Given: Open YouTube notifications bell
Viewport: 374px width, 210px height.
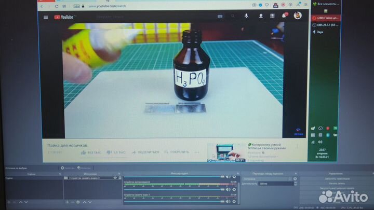Looking at the screenshot, I should coord(284,16).
